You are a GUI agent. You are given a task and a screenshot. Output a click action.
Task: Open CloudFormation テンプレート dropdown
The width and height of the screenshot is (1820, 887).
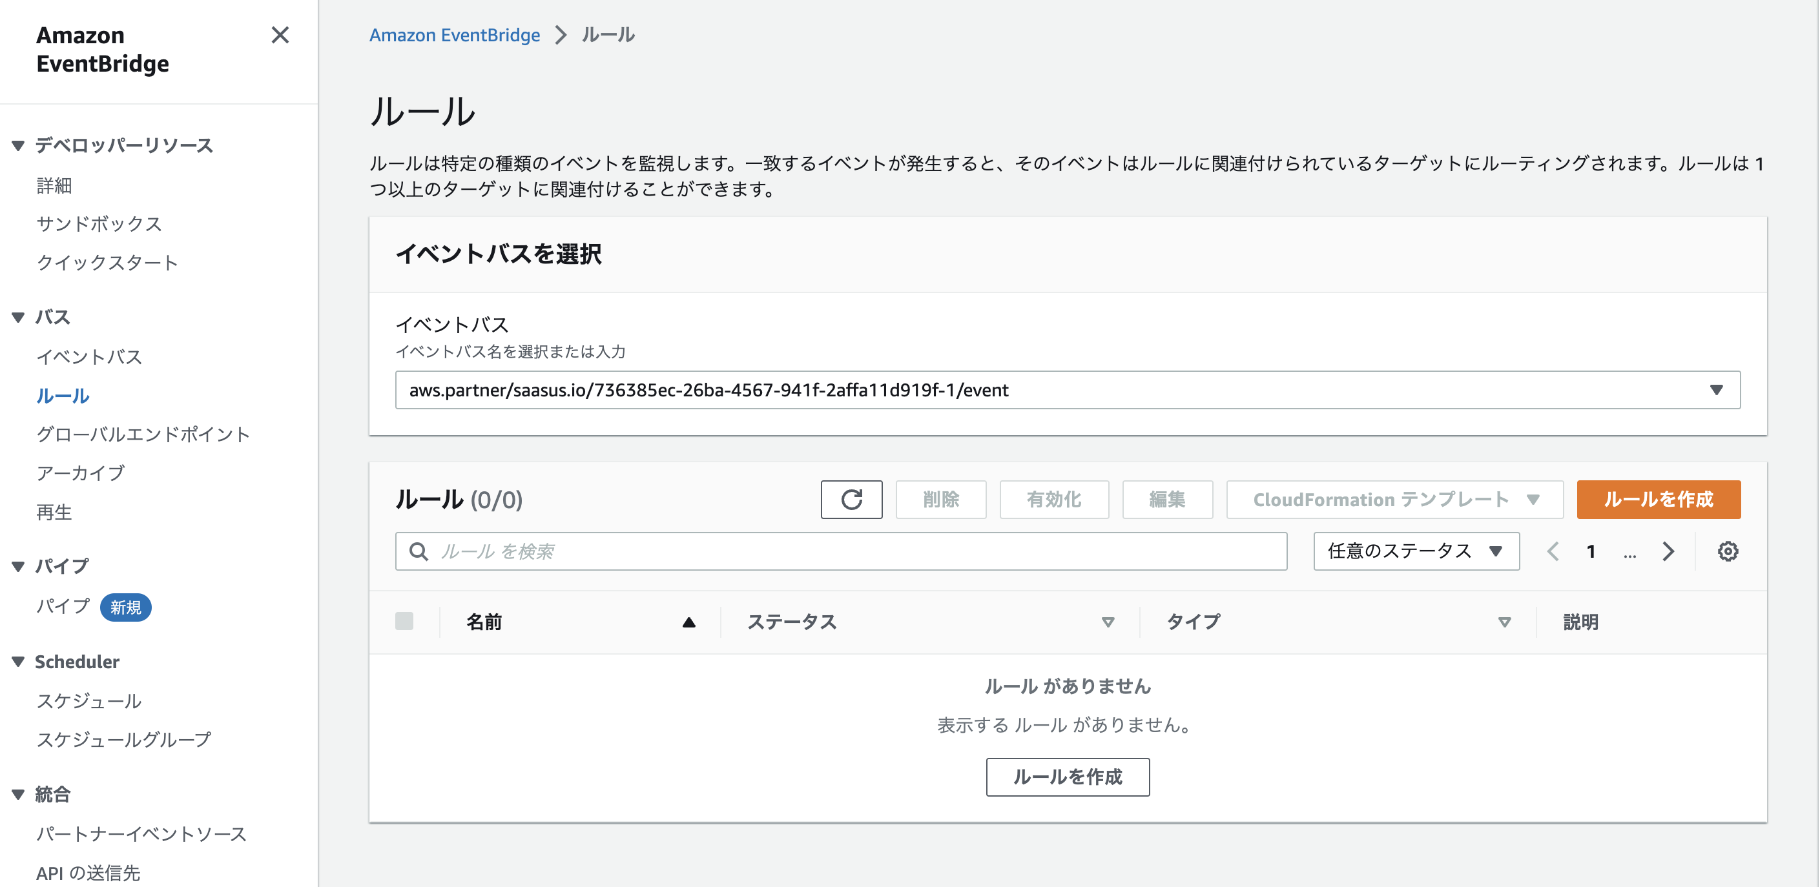click(1394, 499)
